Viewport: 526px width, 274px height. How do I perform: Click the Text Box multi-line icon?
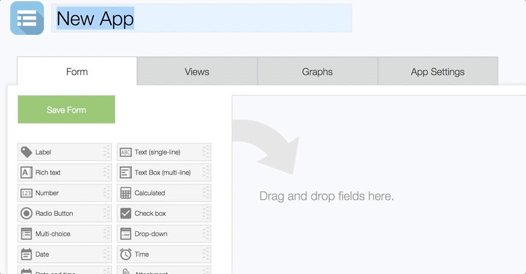pos(126,172)
